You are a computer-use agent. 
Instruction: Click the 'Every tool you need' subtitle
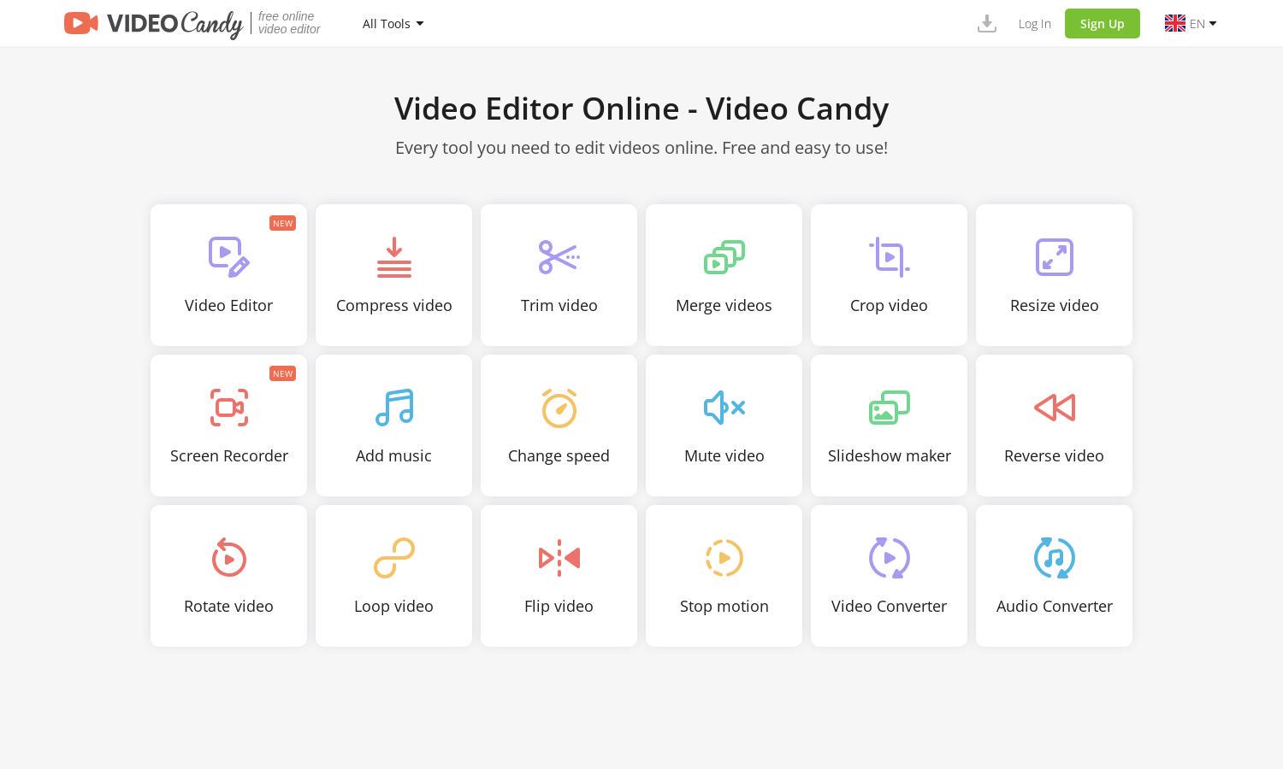pyautogui.click(x=641, y=148)
